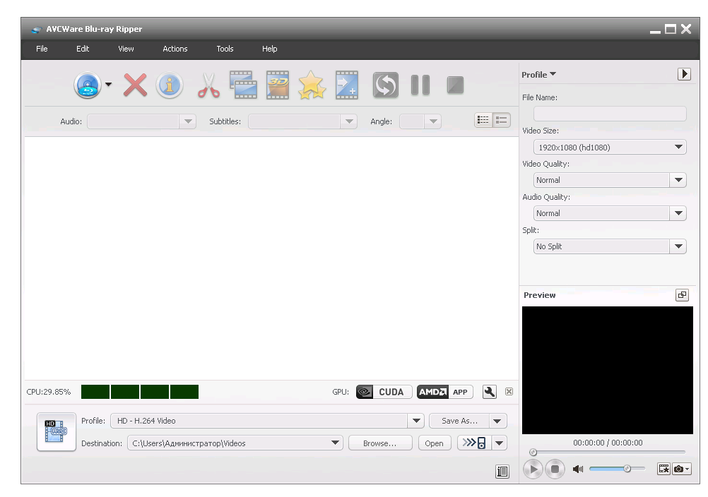Open the View menu
Image resolution: width=708 pixels, height=497 pixels.
pyautogui.click(x=126, y=49)
